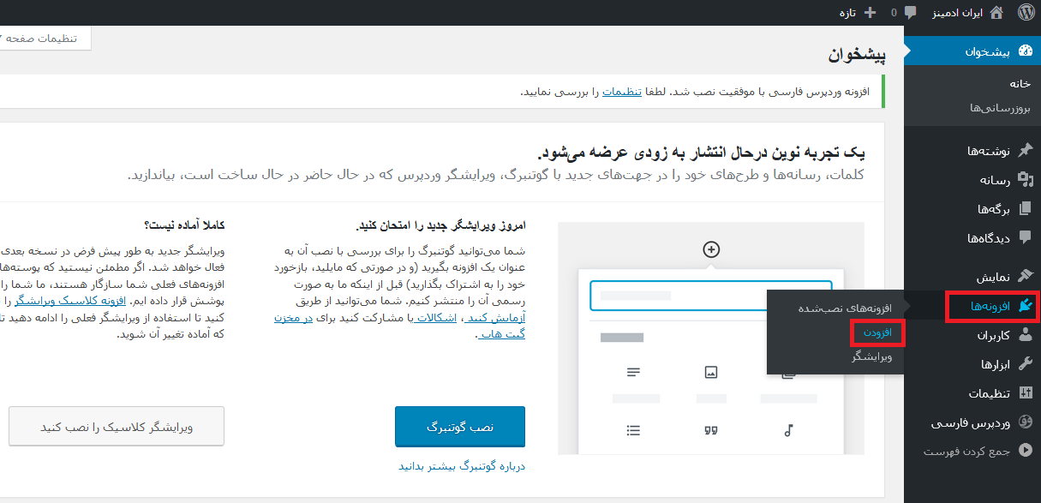The image size is (1041, 503).
Task: Click the sliders icon of تنظیمات
Action: coord(1026,394)
